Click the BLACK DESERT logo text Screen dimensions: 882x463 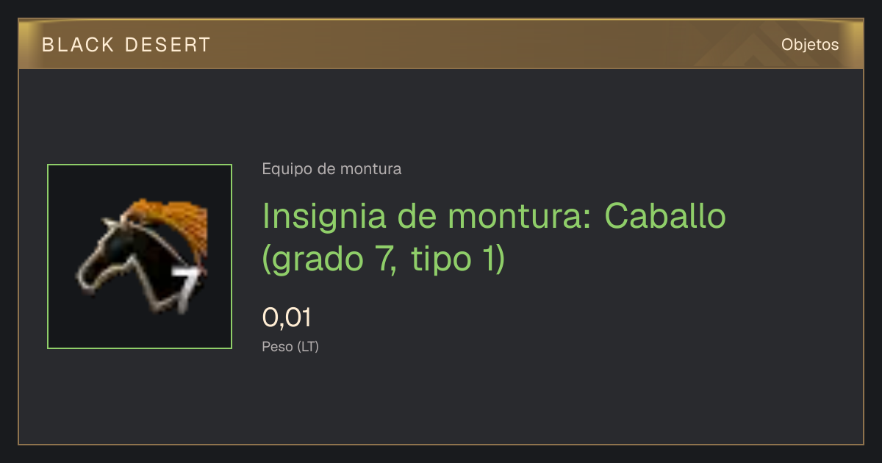[126, 45]
